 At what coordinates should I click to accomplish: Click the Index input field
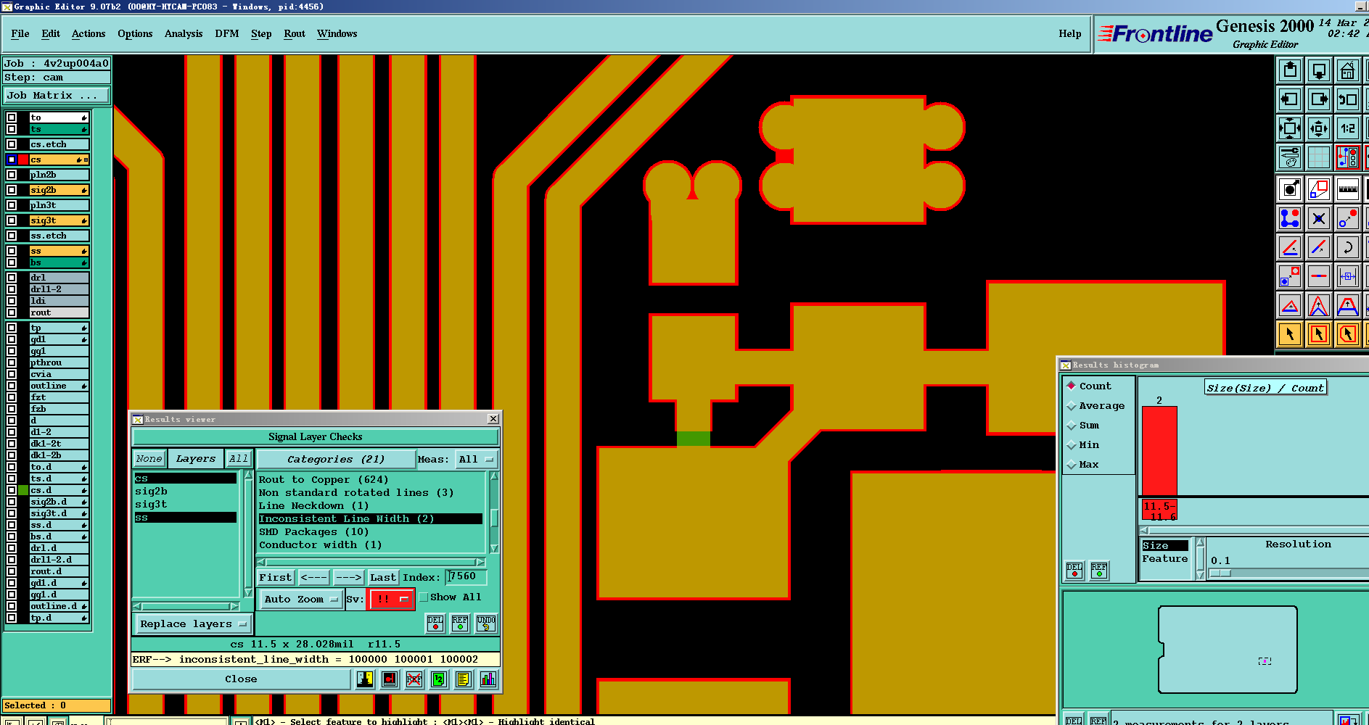466,577
